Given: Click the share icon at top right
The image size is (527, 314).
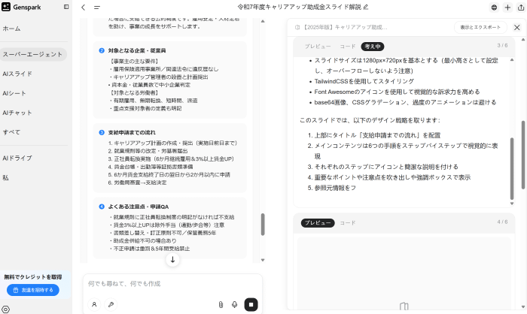Looking at the screenshot, I should click(519, 8).
